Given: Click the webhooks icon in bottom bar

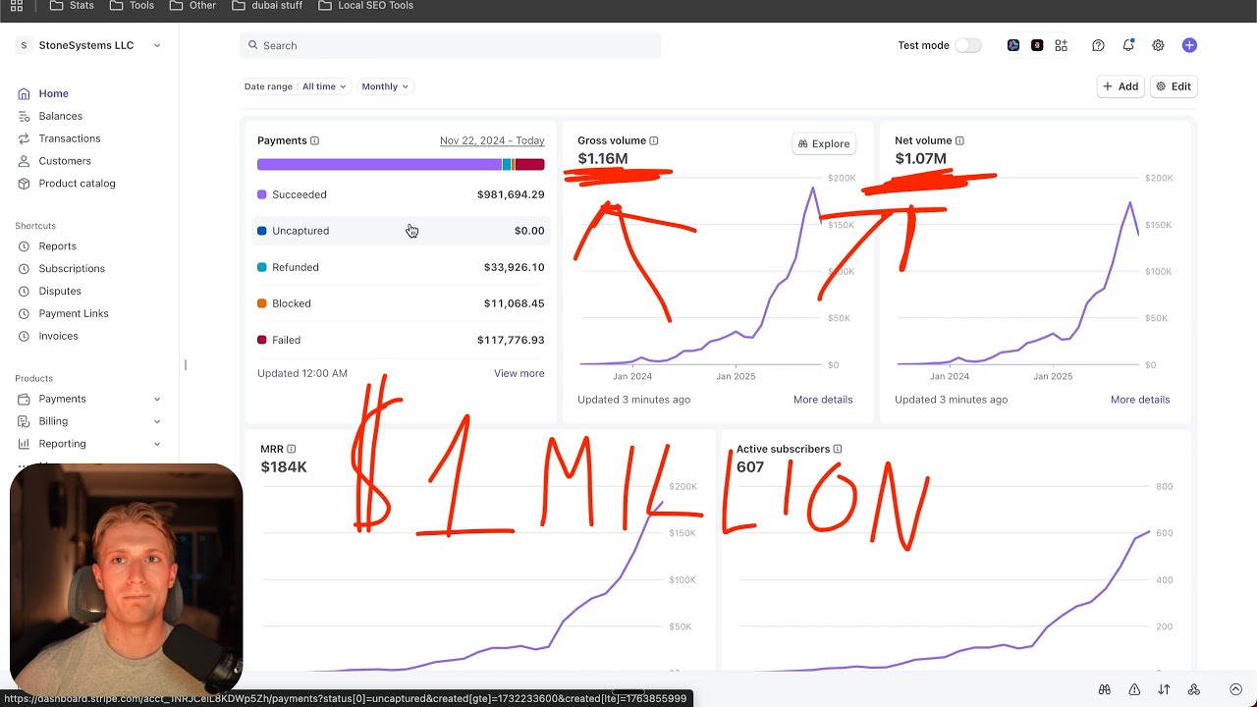Looking at the screenshot, I should click(x=1194, y=689).
